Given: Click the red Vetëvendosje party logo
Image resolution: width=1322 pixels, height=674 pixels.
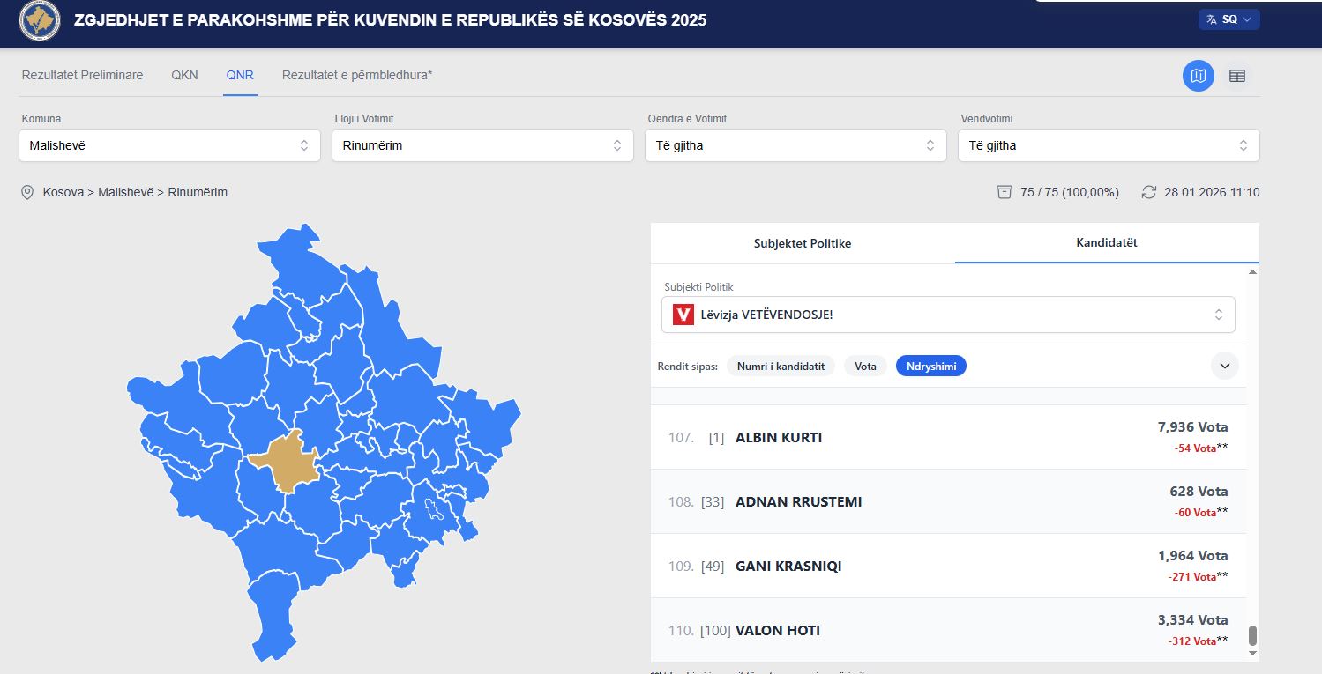Looking at the screenshot, I should point(683,315).
